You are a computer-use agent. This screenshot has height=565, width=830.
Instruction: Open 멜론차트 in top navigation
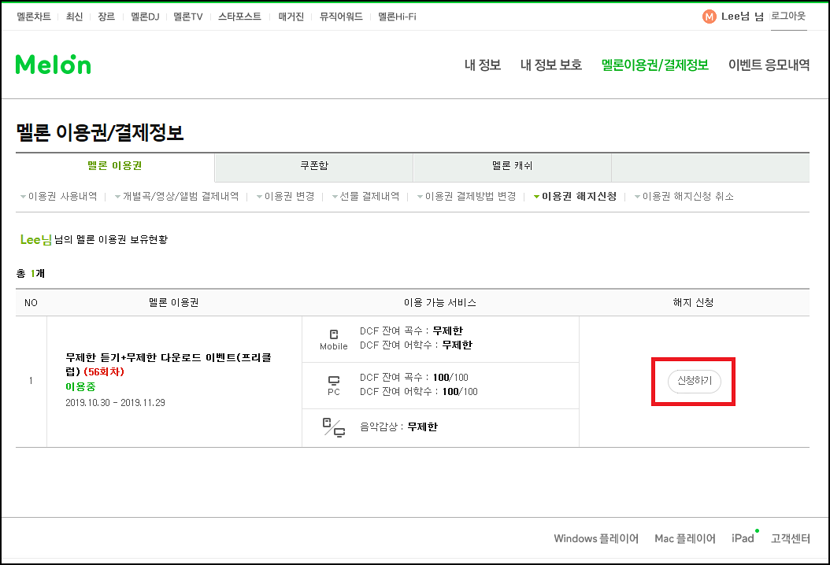point(33,17)
